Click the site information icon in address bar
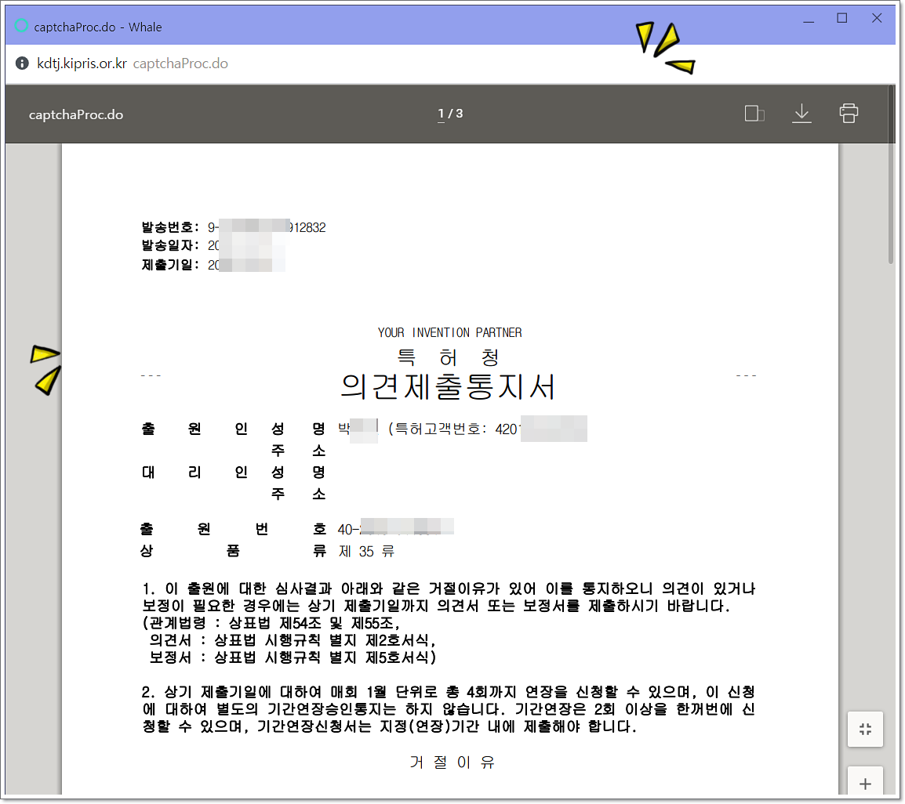Image resolution: width=905 pixels, height=804 pixels. (x=22, y=63)
